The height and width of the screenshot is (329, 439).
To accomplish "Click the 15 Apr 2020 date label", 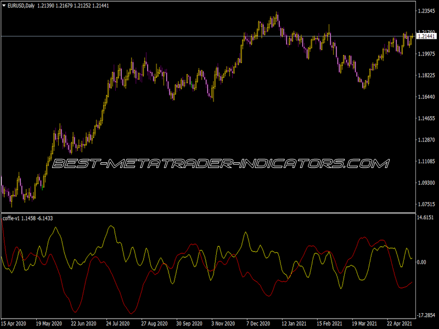I will [x=13, y=324].
